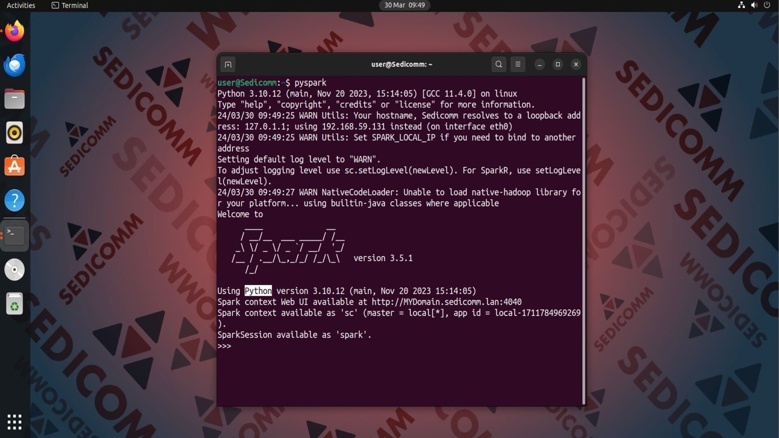The height and width of the screenshot is (438, 779).
Task: Click the highlighted Python word in terminal
Action: coord(258,291)
